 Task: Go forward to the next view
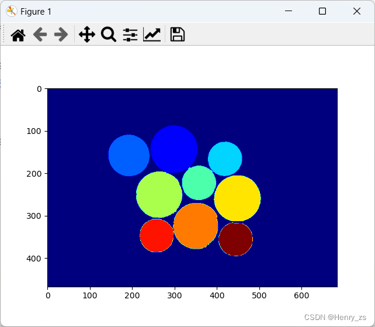[x=61, y=35]
